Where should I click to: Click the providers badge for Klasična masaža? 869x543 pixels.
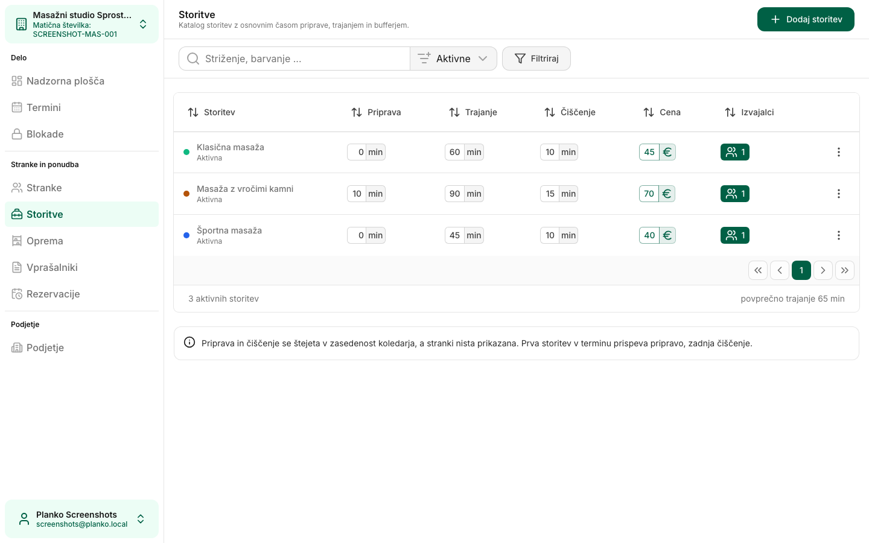point(735,152)
